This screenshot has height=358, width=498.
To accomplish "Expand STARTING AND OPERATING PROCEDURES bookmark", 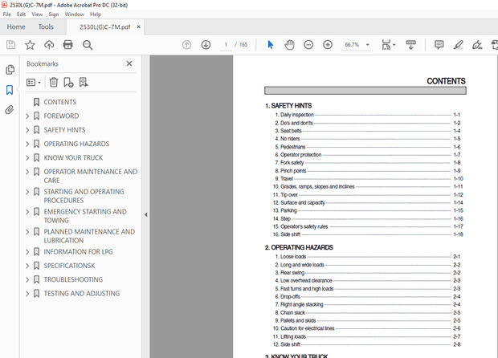I will tap(27, 192).
